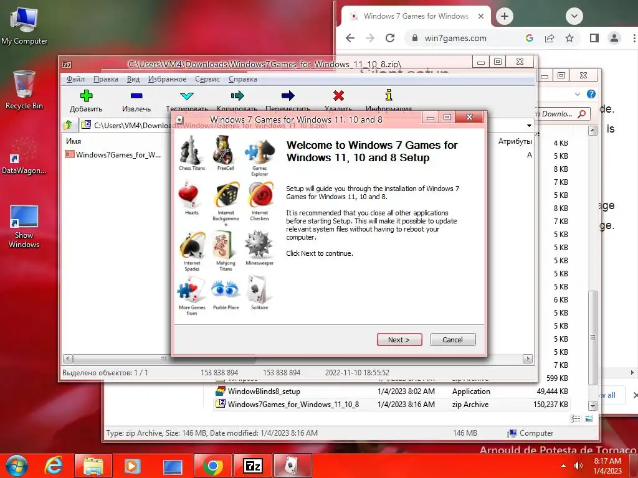Open the Windows Start orb
This screenshot has width=638, height=478.
tap(16, 466)
